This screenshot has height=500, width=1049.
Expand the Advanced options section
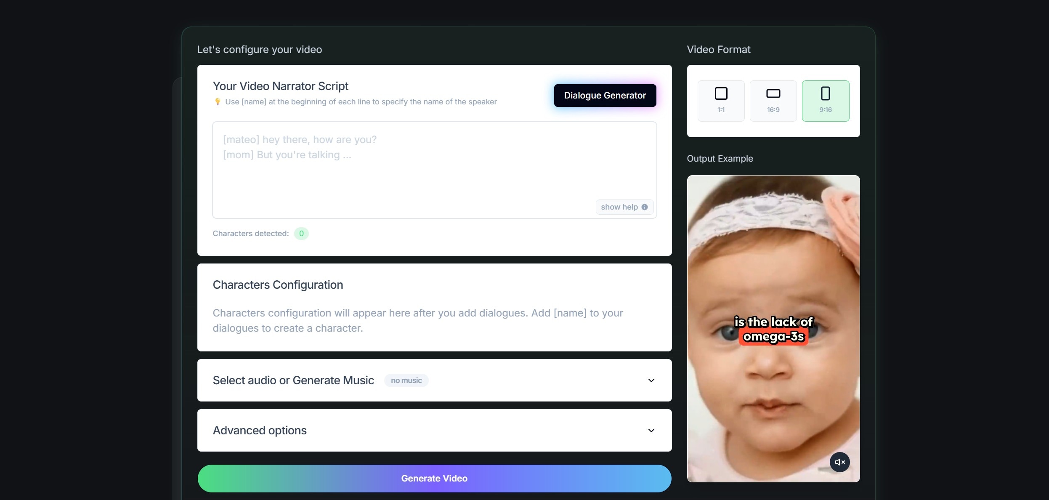click(x=434, y=431)
